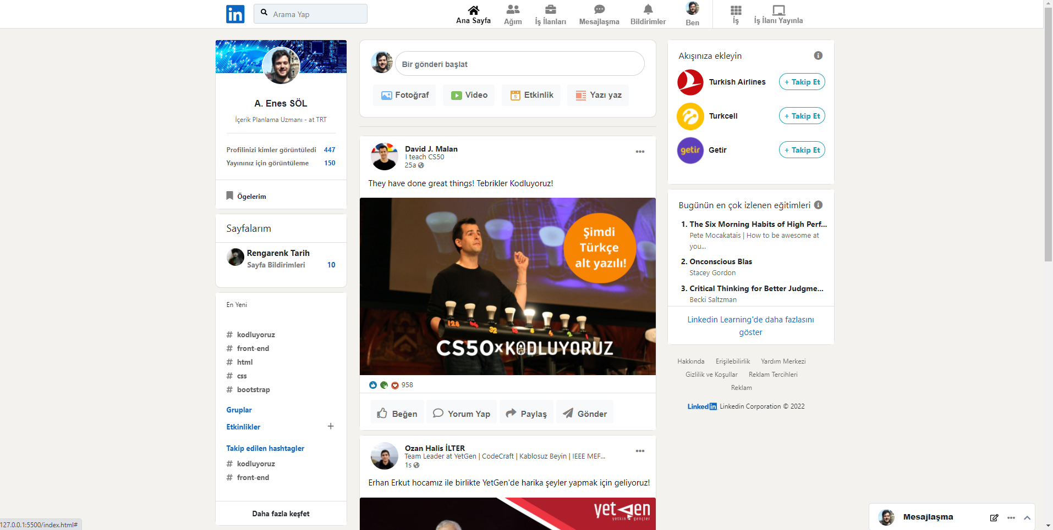The height and width of the screenshot is (530, 1053).
Task: Click the Daha fazla keşfet link
Action: click(281, 513)
